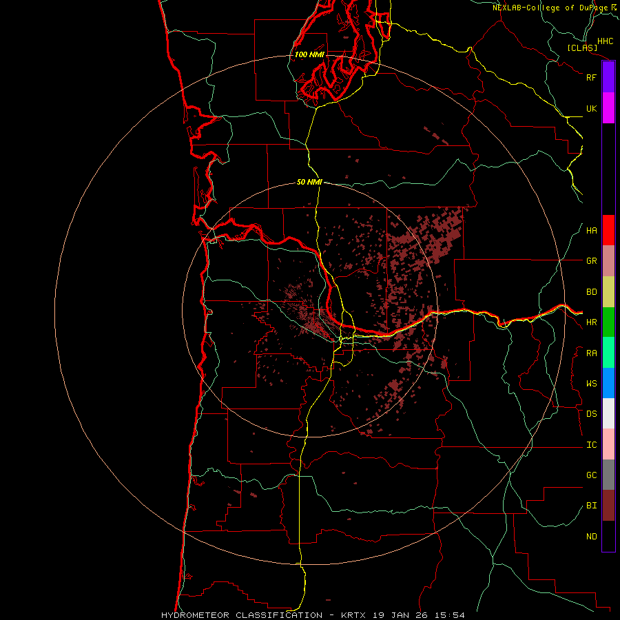Click the red HA legend color swatch

click(x=608, y=230)
